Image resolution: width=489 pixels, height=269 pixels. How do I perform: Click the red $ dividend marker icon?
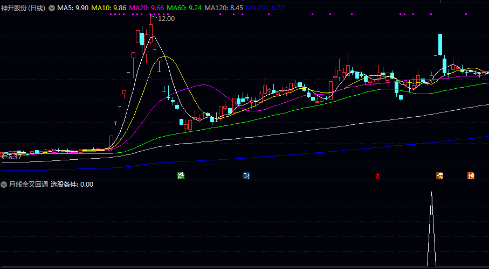[x=378, y=176]
